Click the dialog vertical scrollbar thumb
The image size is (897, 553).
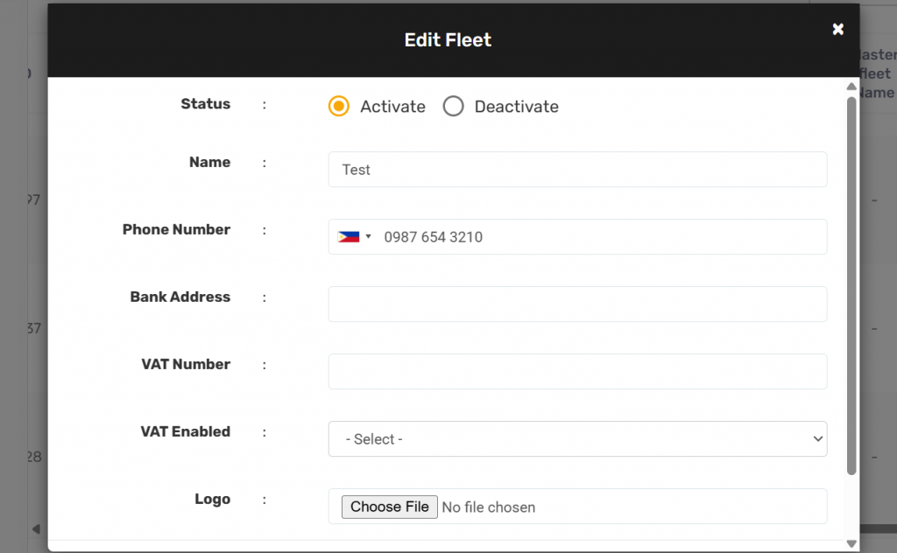click(x=851, y=284)
